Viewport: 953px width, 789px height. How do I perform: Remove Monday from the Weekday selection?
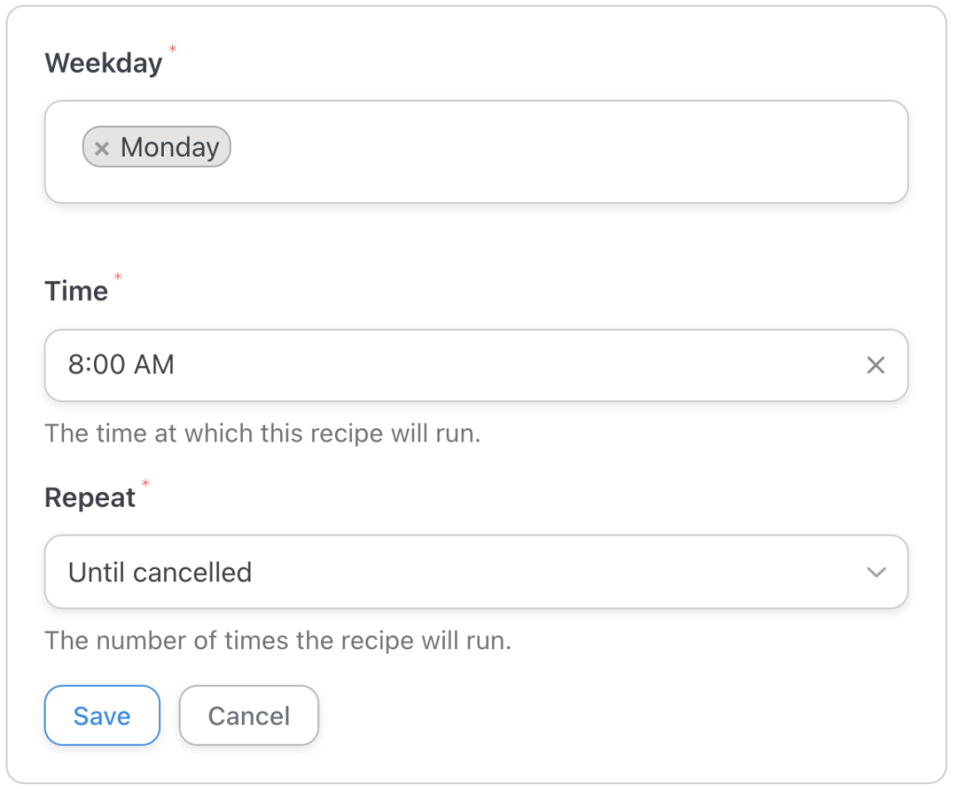(102, 146)
